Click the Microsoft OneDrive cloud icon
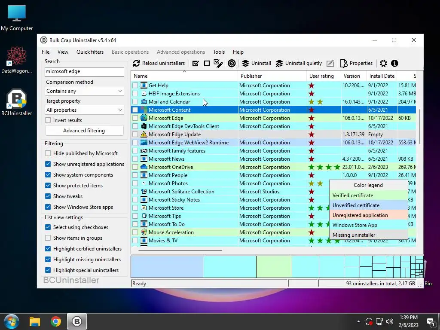This screenshot has width=440, height=330. pos(144,167)
